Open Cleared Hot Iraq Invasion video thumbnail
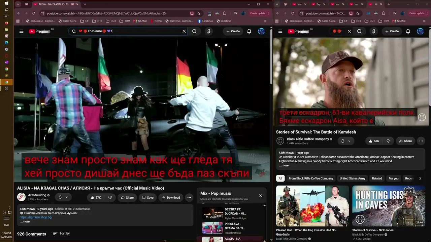Image resolution: width=431 pixels, height=242 pixels. pos(312,206)
